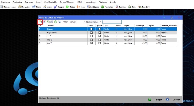Toggle activo checkbox for lista 15
The width and height of the screenshot is (194, 106).
click(x=92, y=43)
